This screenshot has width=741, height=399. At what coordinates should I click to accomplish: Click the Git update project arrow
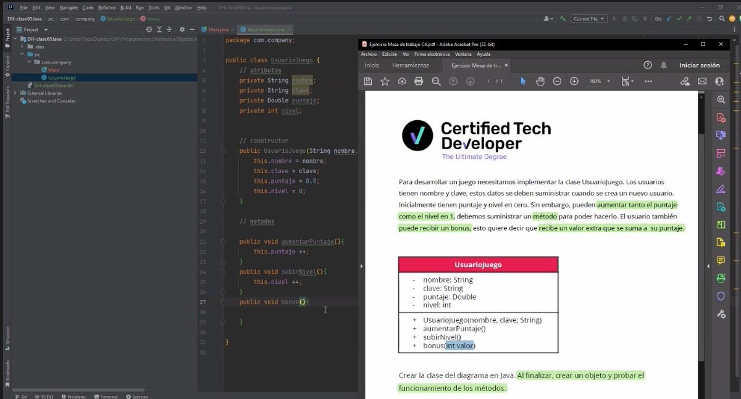click(x=669, y=19)
